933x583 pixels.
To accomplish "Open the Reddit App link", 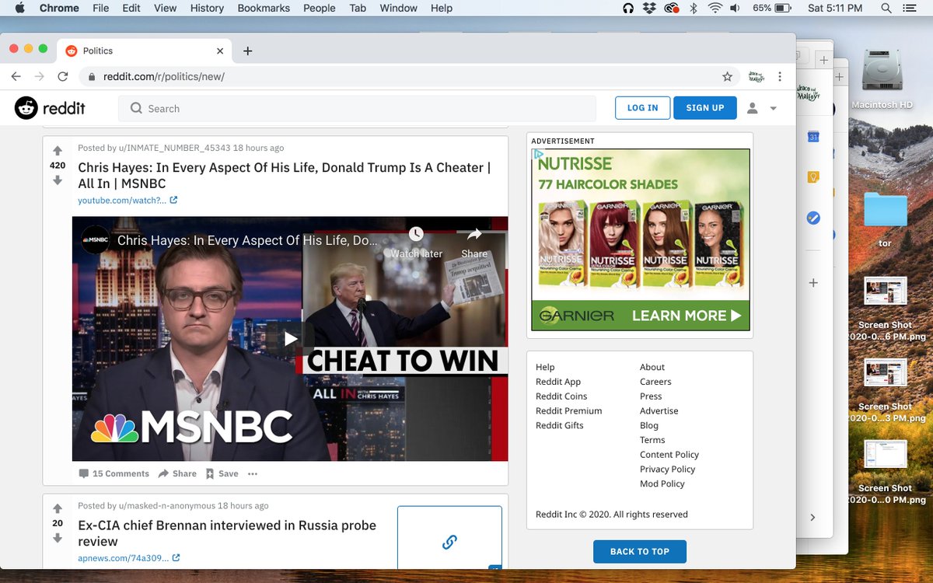I will coord(558,382).
